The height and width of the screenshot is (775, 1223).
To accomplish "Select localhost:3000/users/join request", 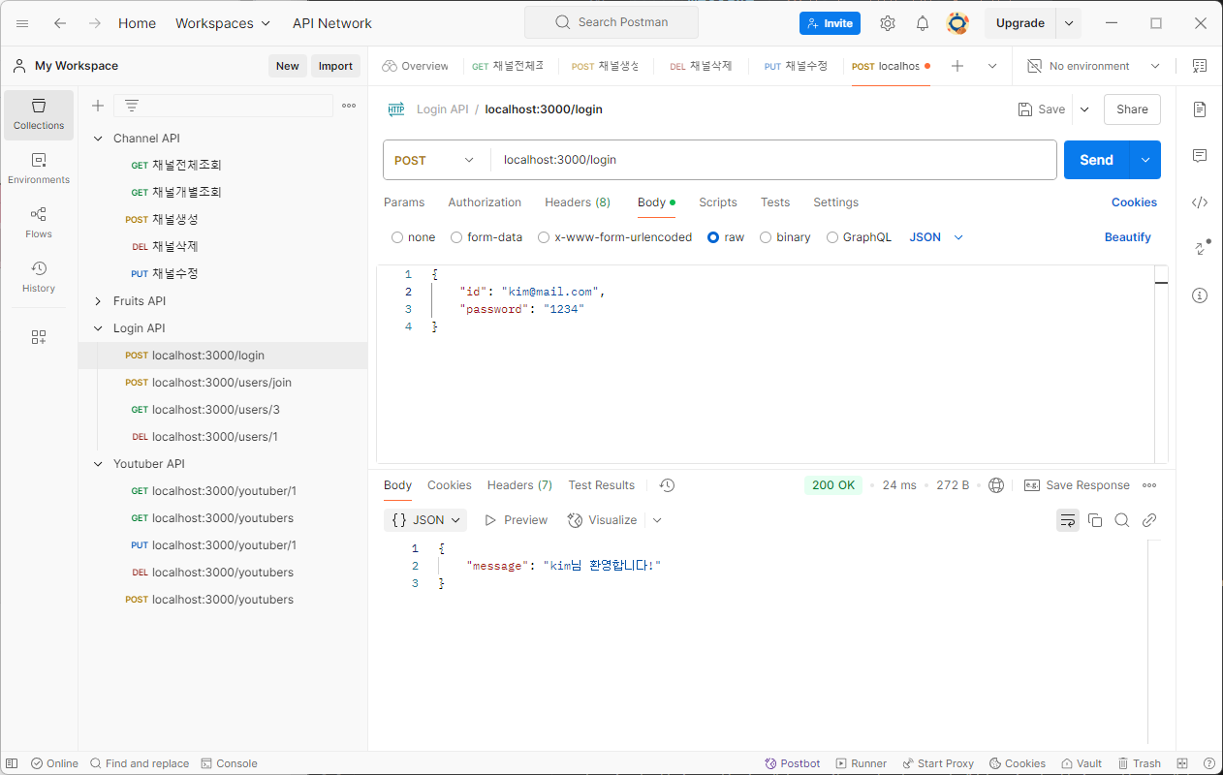I will [222, 383].
